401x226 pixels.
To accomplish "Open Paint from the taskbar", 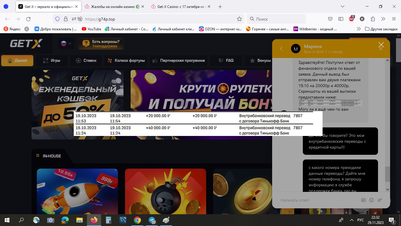I will coord(166,220).
